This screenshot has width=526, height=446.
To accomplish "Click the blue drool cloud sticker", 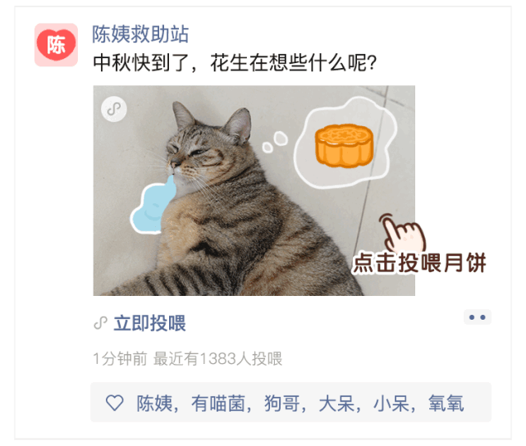I will (x=153, y=206).
